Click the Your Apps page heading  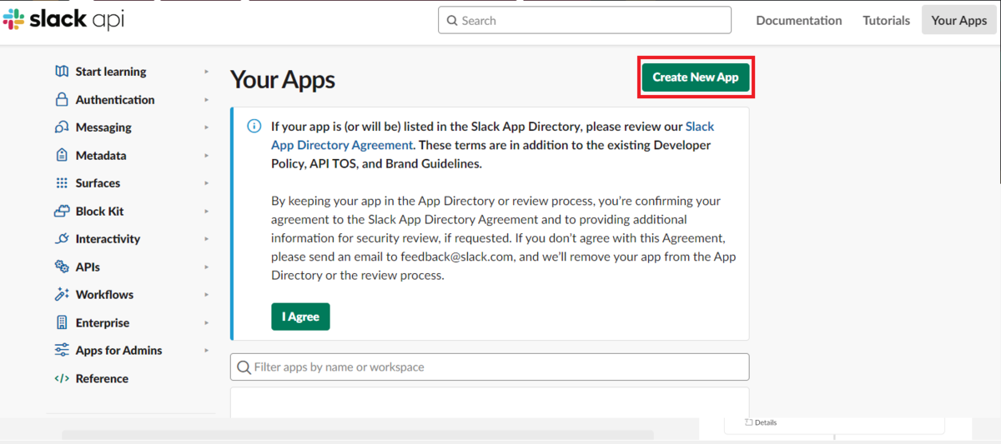[x=283, y=79]
